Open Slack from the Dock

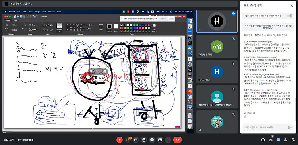coord(190,26)
